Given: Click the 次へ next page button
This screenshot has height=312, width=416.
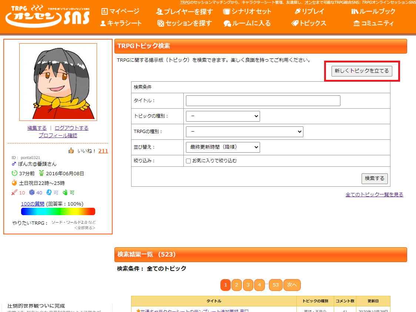Looking at the screenshot, I should [x=292, y=285].
